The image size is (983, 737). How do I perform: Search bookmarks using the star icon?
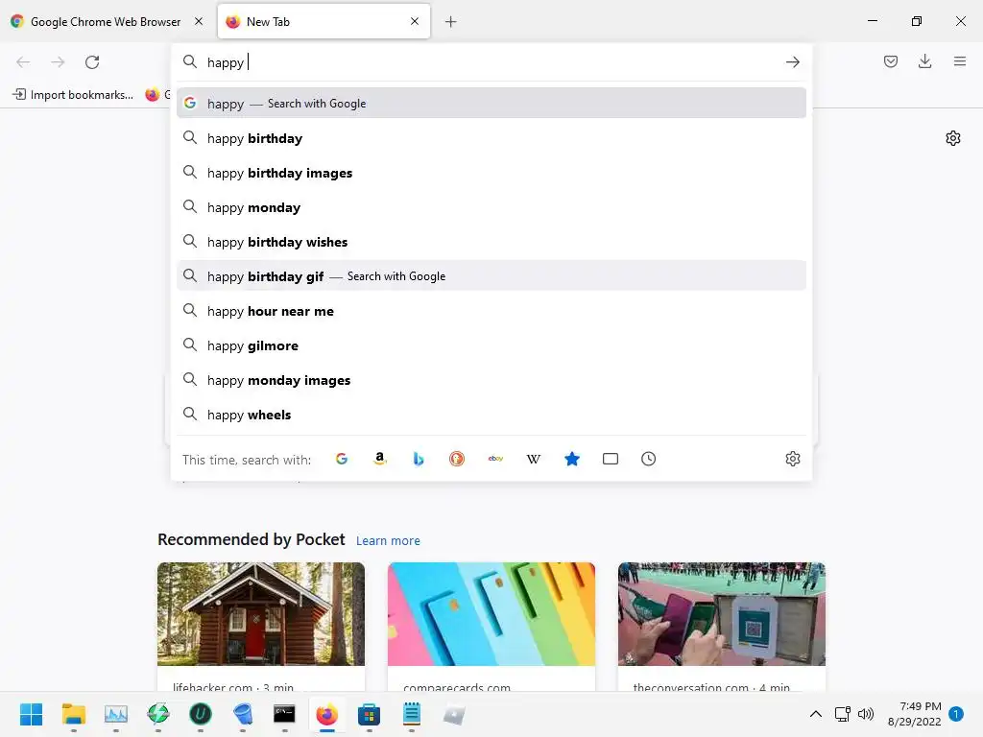pos(572,459)
